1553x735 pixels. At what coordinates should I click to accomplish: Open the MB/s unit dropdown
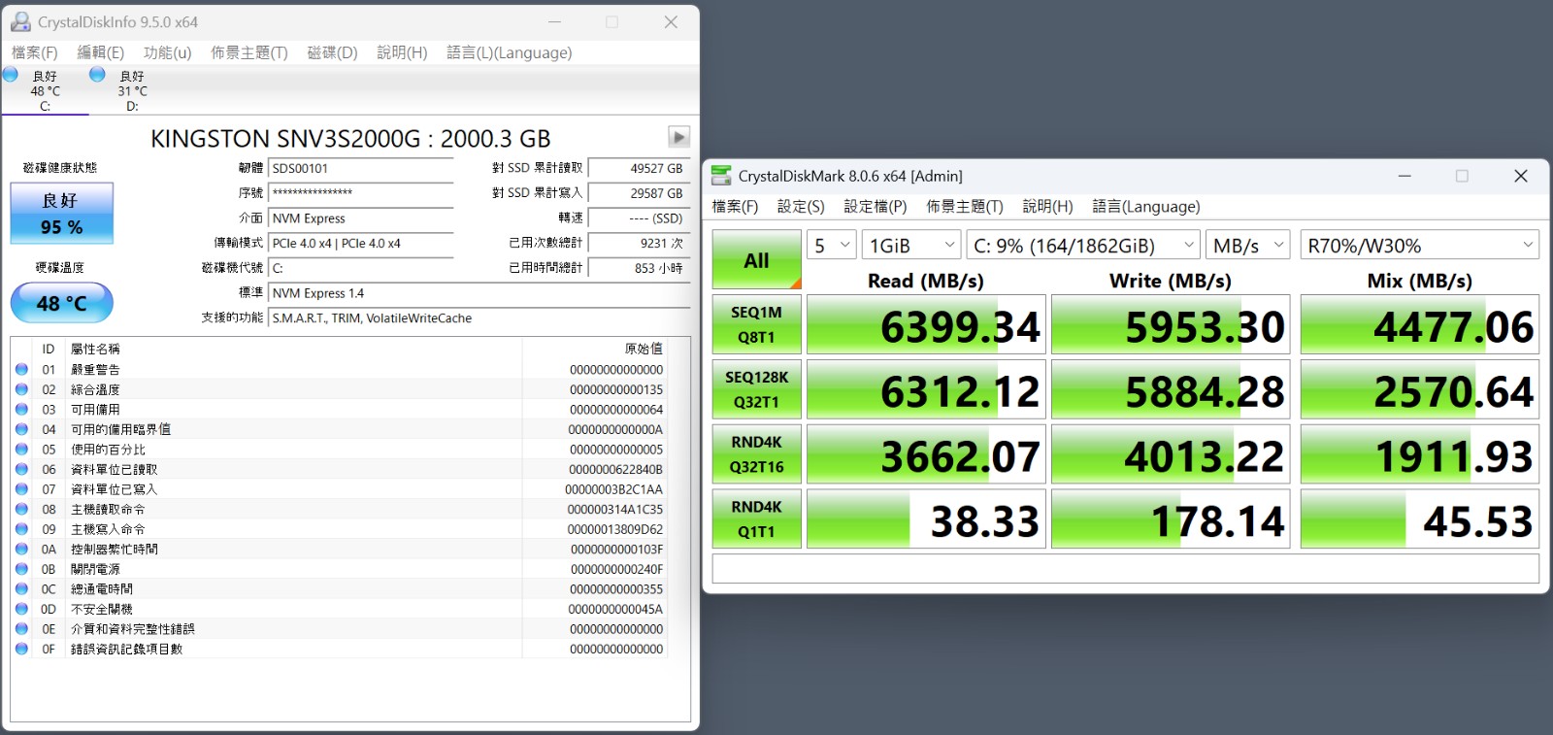tap(1248, 246)
